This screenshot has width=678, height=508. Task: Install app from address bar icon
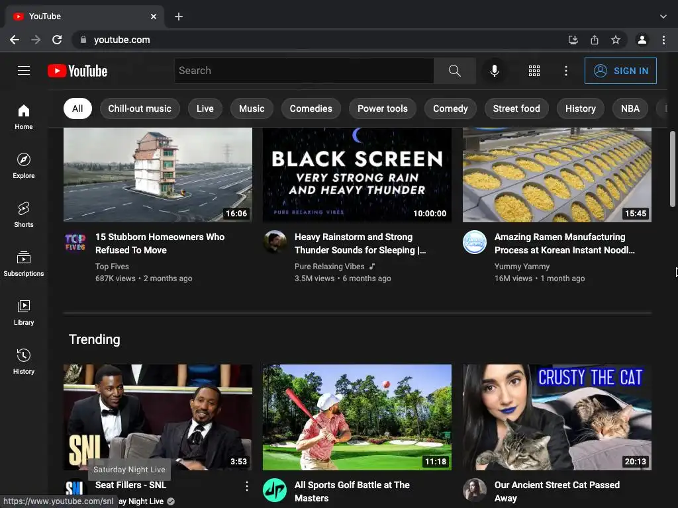(x=573, y=40)
